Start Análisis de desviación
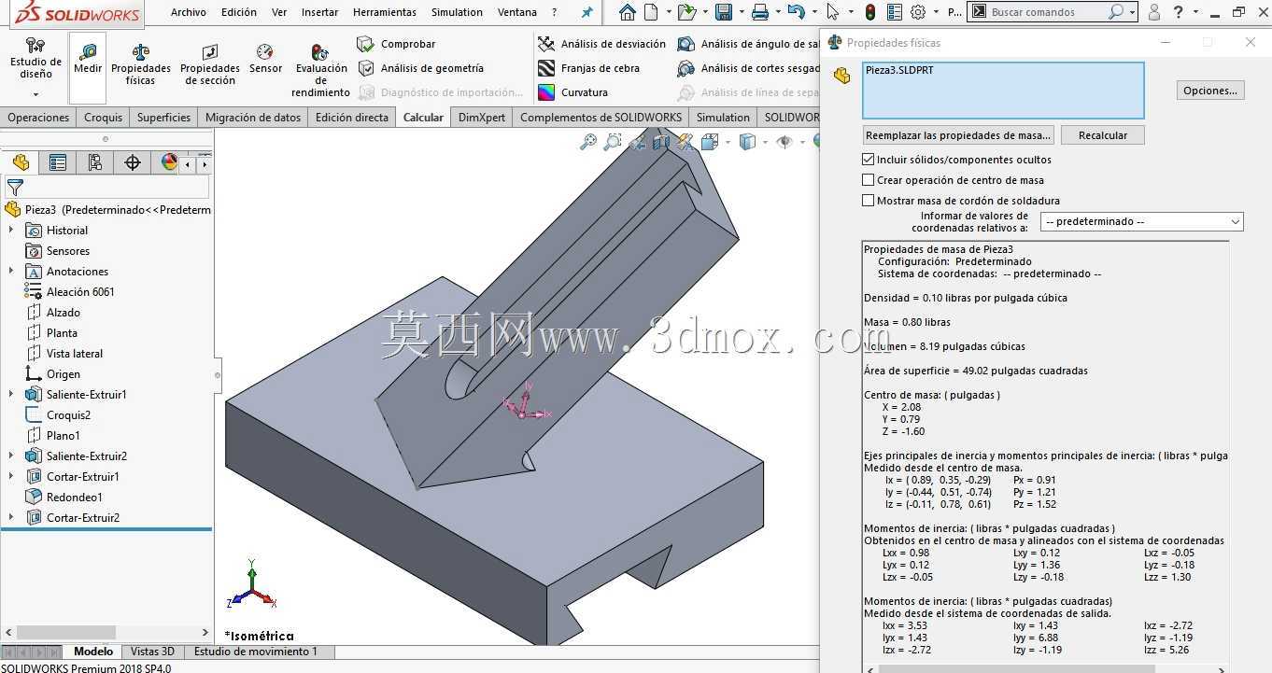 click(602, 44)
